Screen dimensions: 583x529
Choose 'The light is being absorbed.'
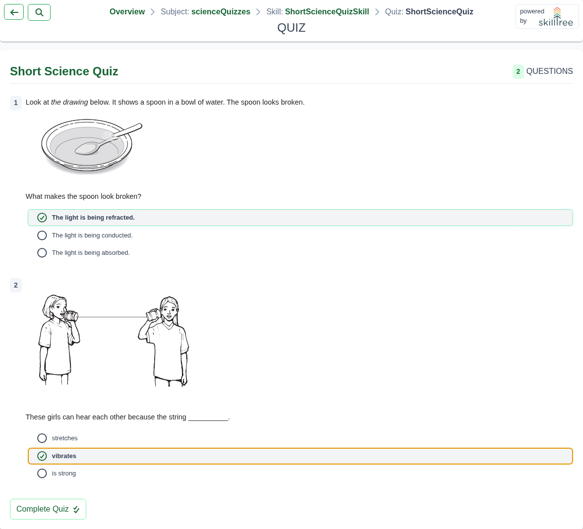(300, 253)
